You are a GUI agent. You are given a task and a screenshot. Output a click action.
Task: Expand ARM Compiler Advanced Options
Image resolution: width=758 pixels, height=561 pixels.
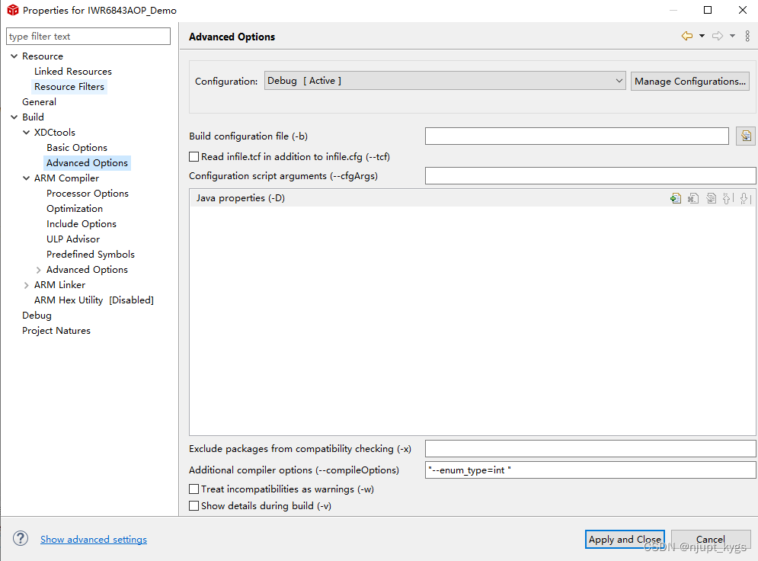pyautogui.click(x=38, y=270)
